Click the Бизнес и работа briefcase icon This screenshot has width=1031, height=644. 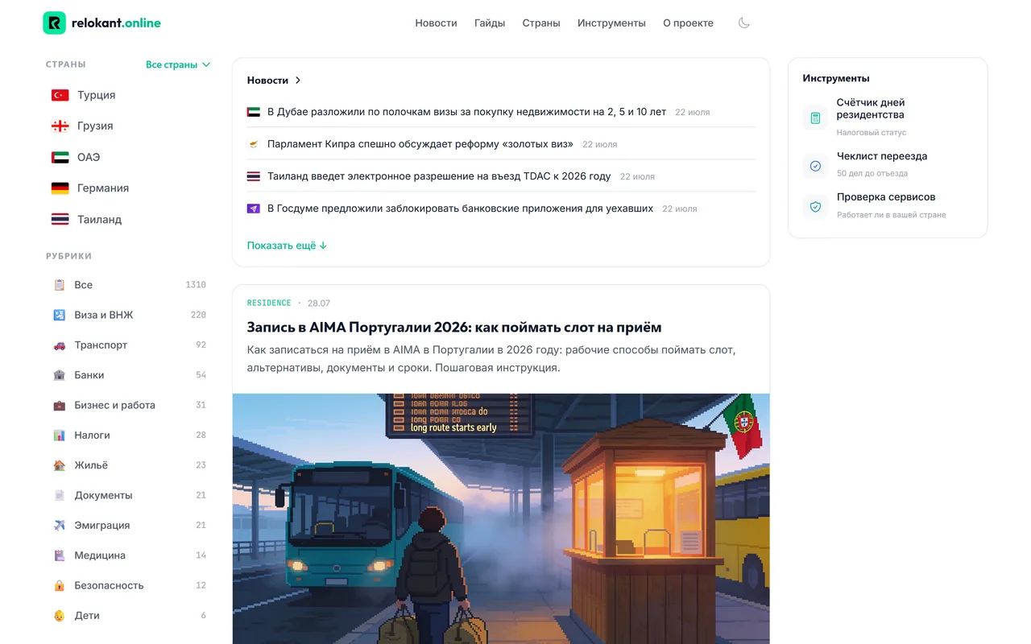pyautogui.click(x=60, y=405)
